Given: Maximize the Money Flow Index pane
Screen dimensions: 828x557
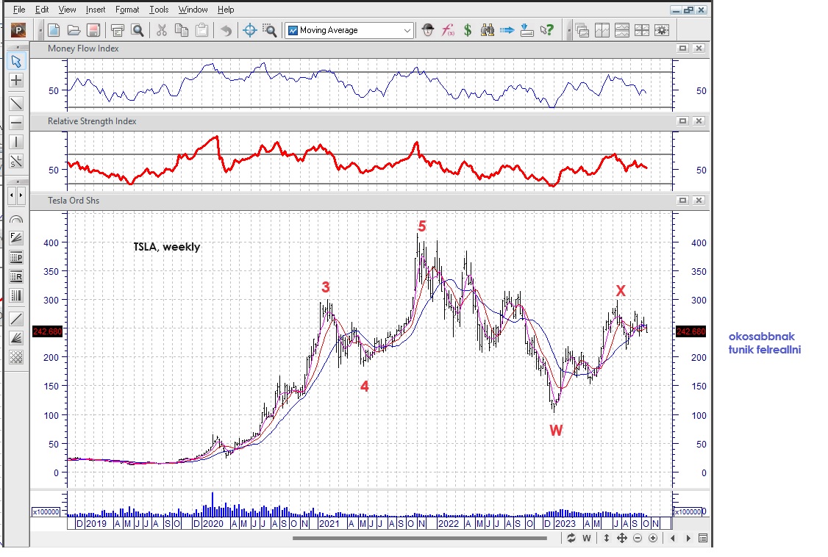Looking at the screenshot, I should (682, 48).
